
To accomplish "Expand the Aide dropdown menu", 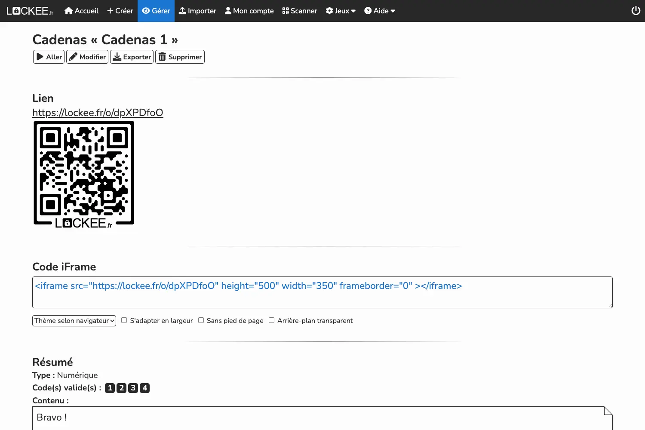I will tap(380, 11).
